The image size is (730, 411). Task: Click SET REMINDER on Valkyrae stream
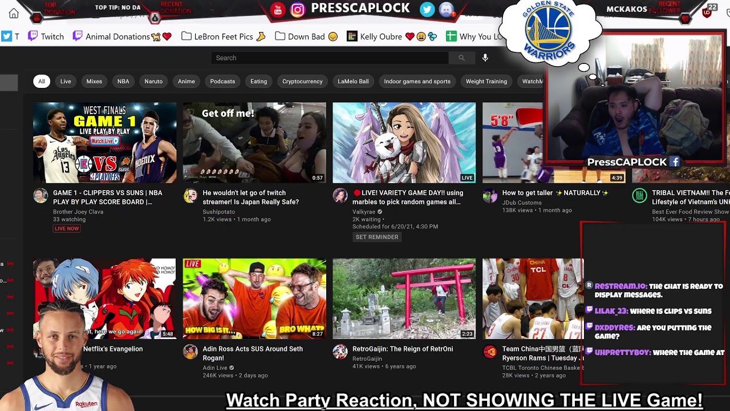377,237
